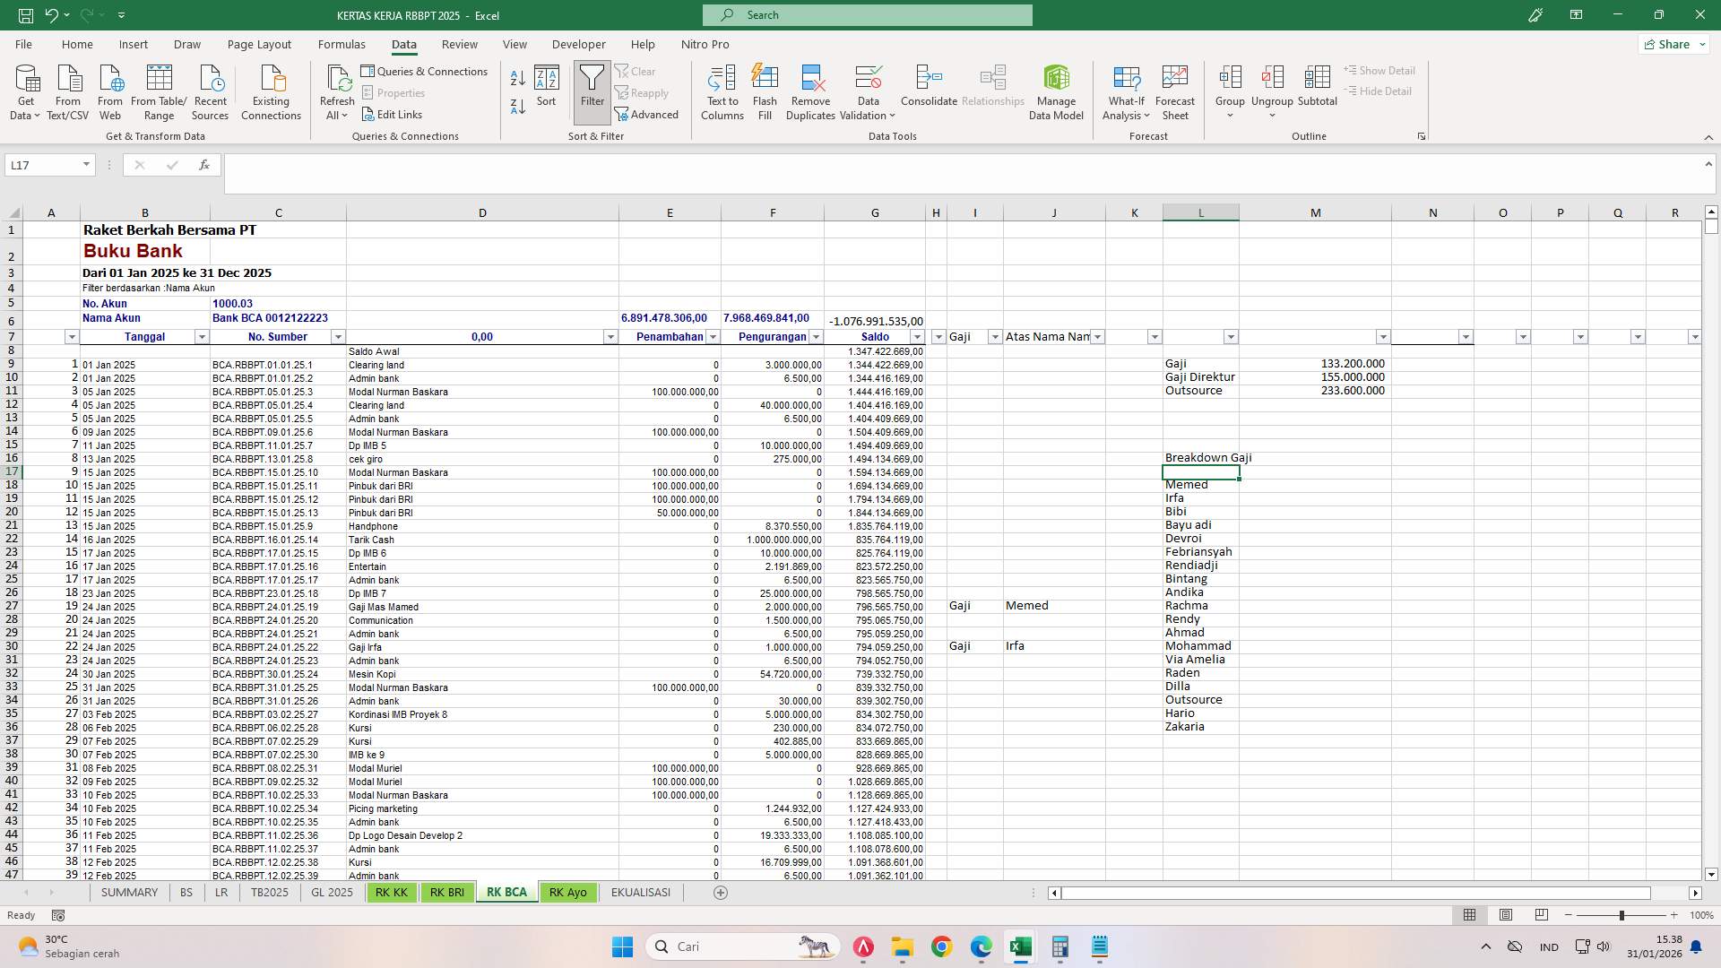Open Text to Columns
Image resolution: width=1721 pixels, height=968 pixels.
[x=722, y=92]
